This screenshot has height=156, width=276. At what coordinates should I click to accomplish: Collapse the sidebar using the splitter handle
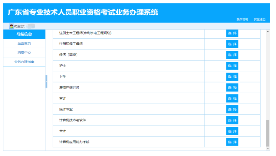coord(46,81)
